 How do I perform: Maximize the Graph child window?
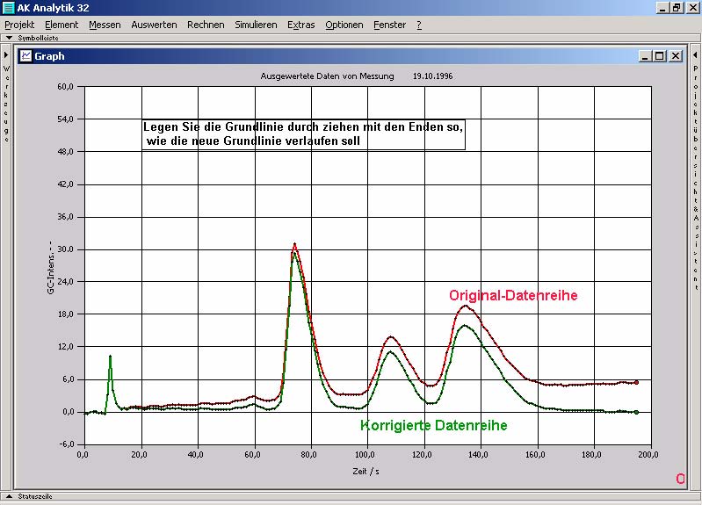coord(660,55)
